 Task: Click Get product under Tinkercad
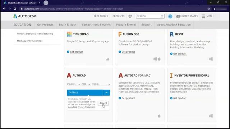(77, 52)
